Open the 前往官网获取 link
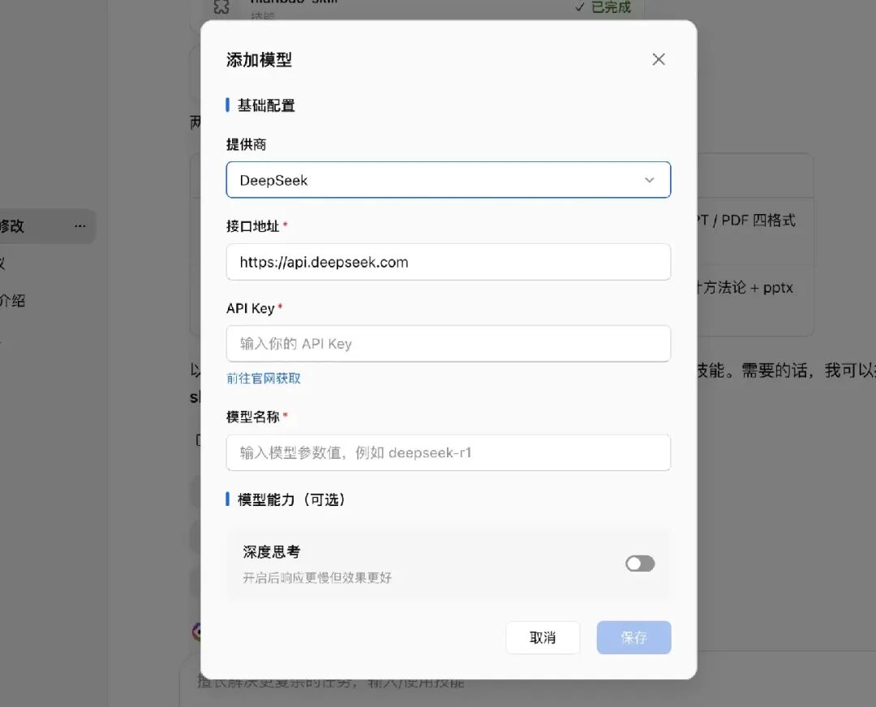 264,379
